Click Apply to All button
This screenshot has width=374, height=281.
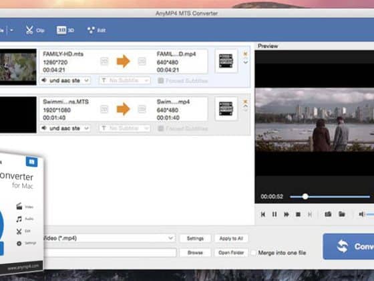pos(231,238)
